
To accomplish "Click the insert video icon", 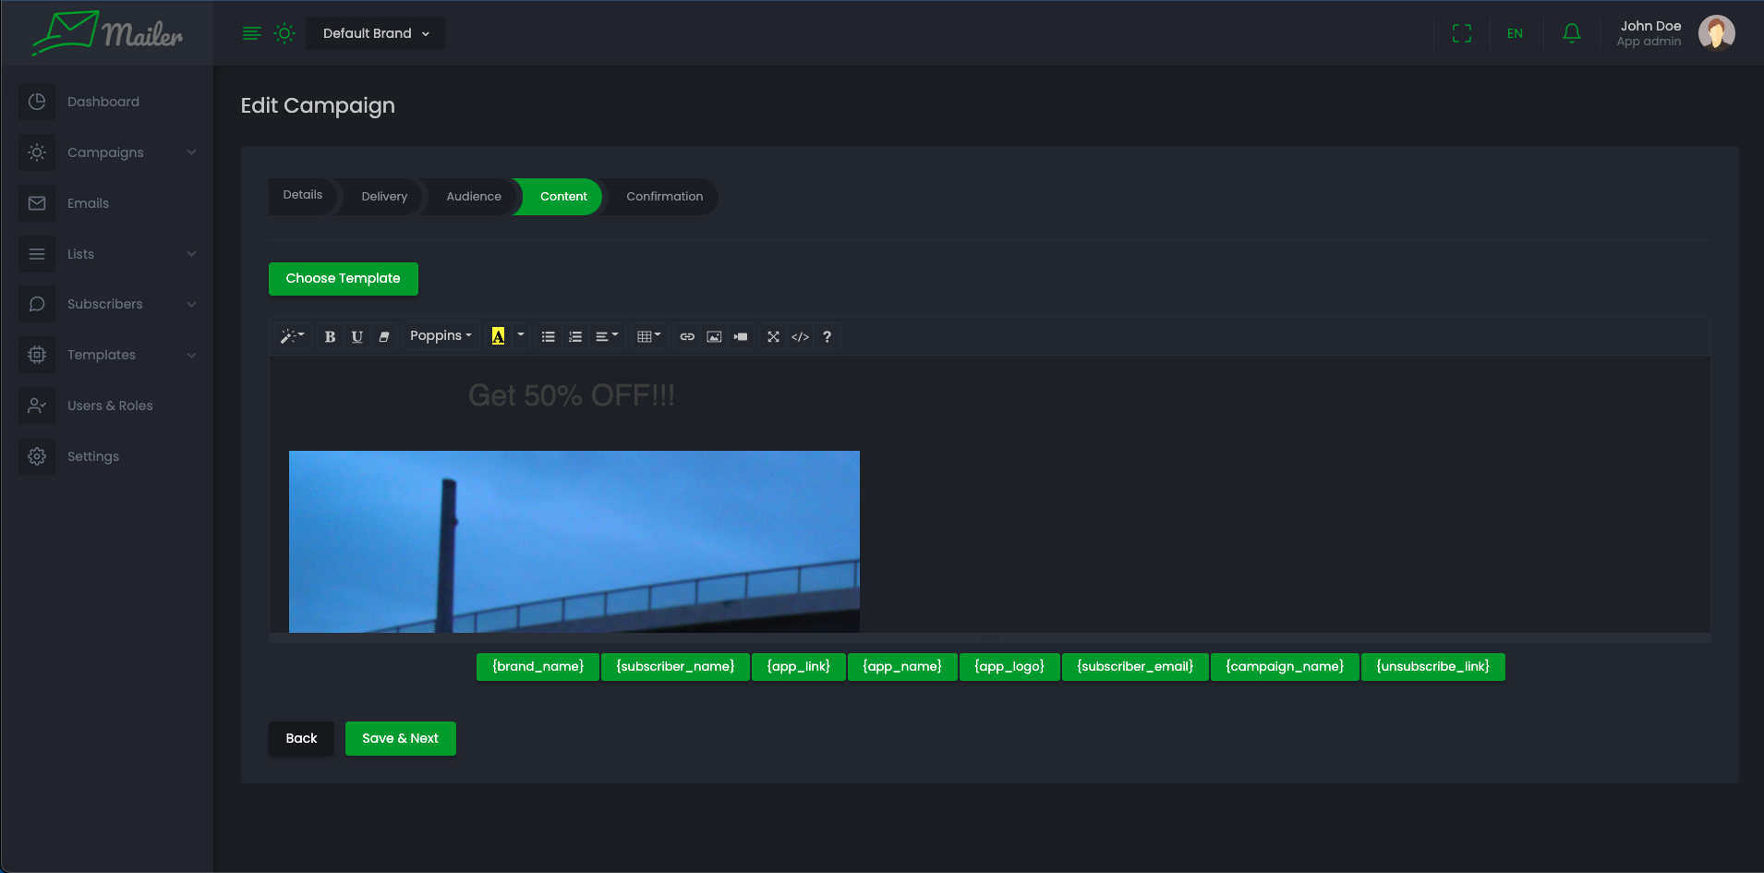I will (x=741, y=337).
